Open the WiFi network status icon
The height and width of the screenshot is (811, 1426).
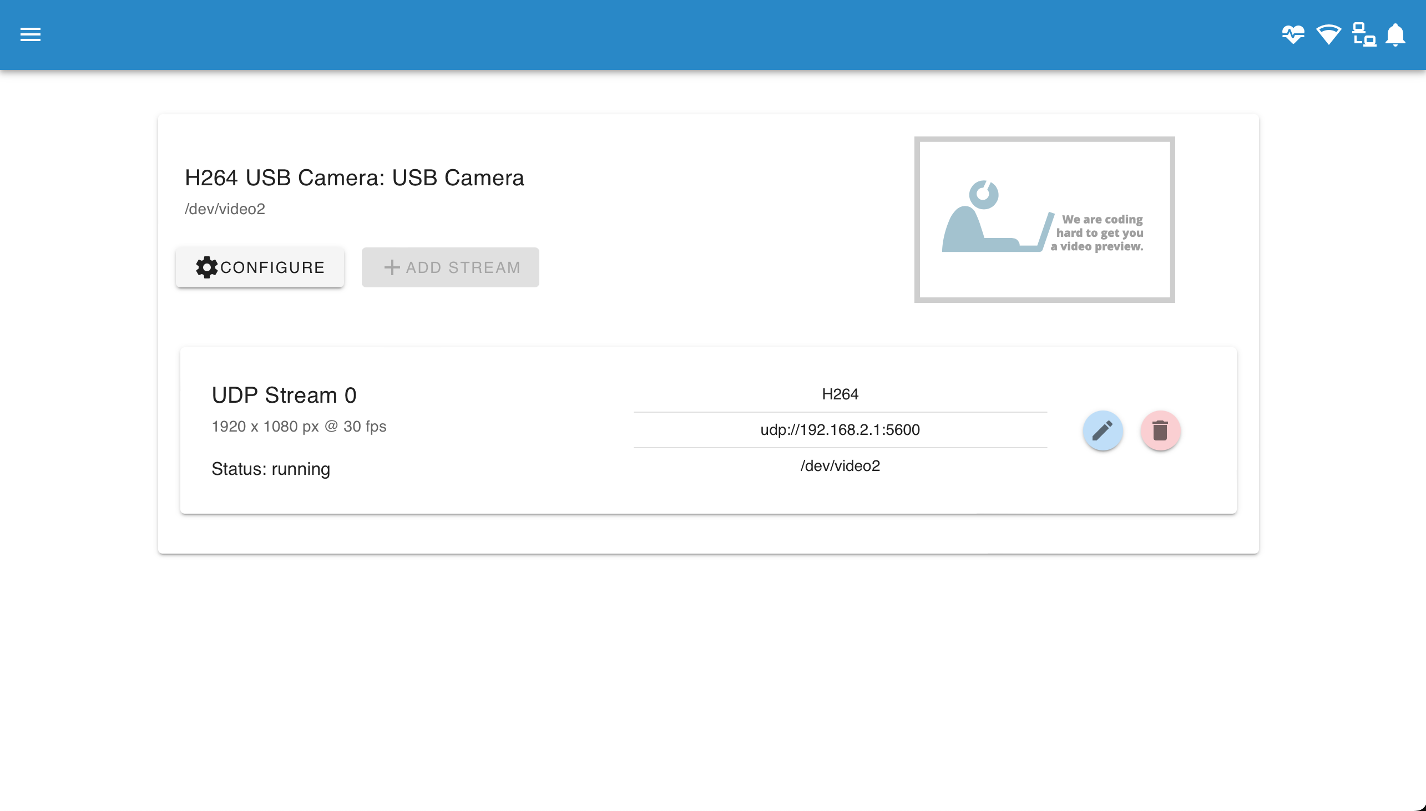1328,34
